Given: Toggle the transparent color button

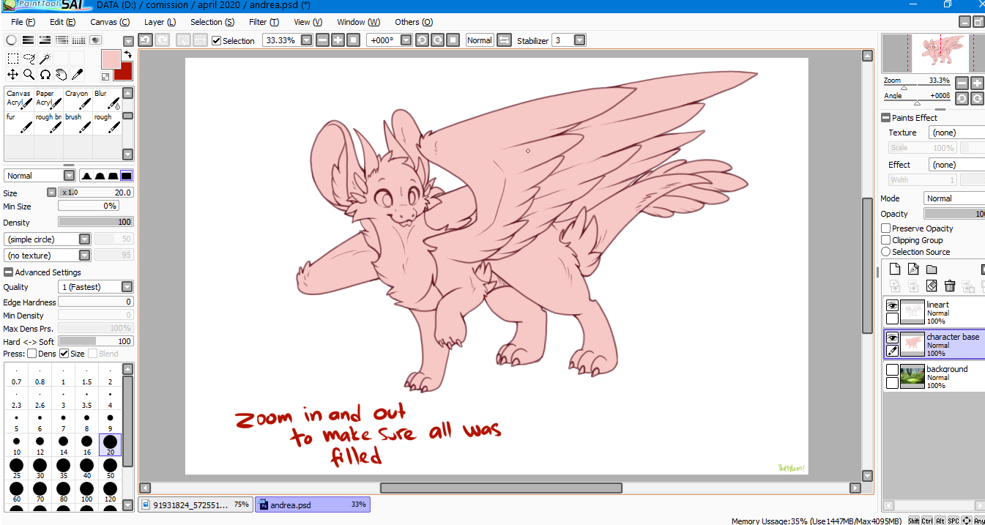Looking at the screenshot, I should coord(105,76).
